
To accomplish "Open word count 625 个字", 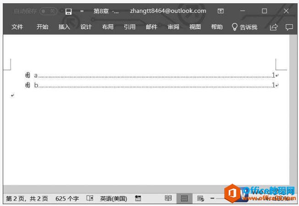I will click(x=67, y=199).
